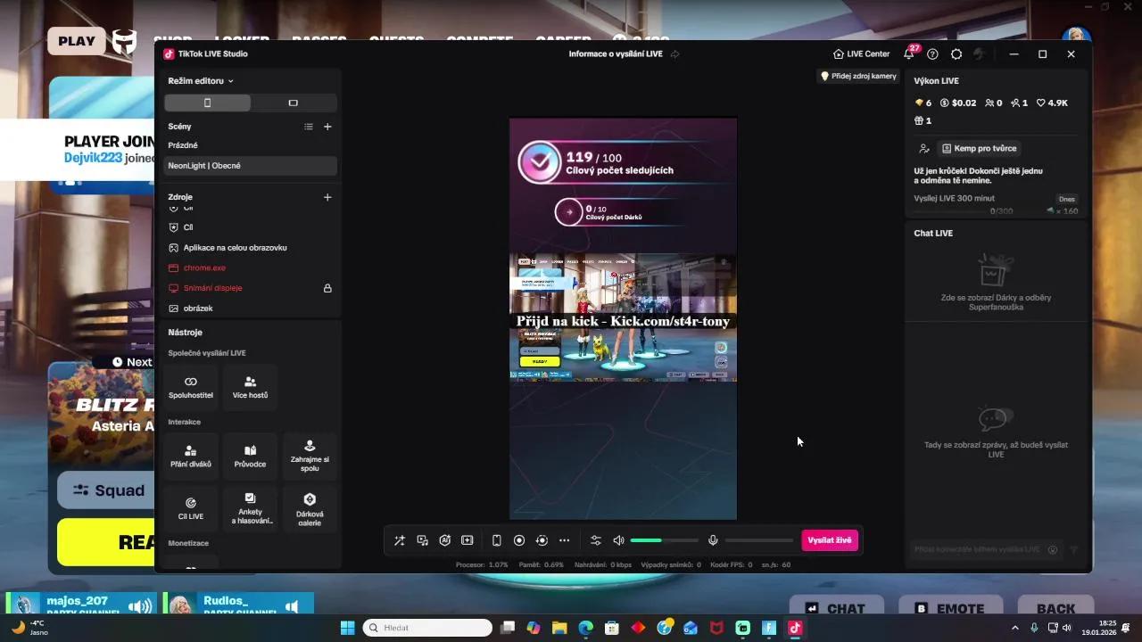Open the Zahrajme si spolu tool

coord(310,457)
